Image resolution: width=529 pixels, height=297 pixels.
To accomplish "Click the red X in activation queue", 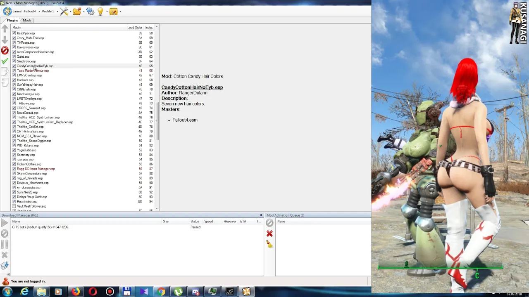I will pyautogui.click(x=269, y=233).
